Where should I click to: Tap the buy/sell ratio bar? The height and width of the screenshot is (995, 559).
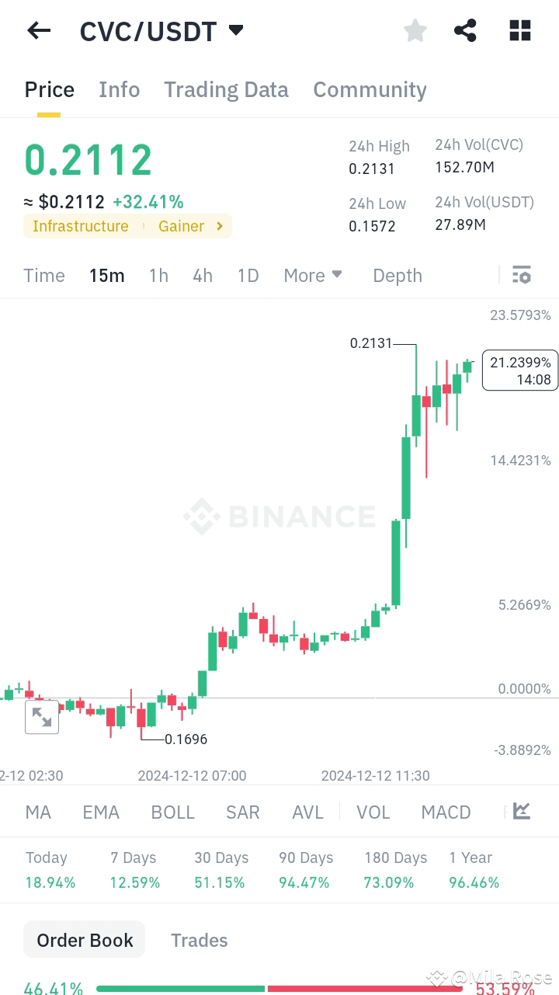coord(279,989)
